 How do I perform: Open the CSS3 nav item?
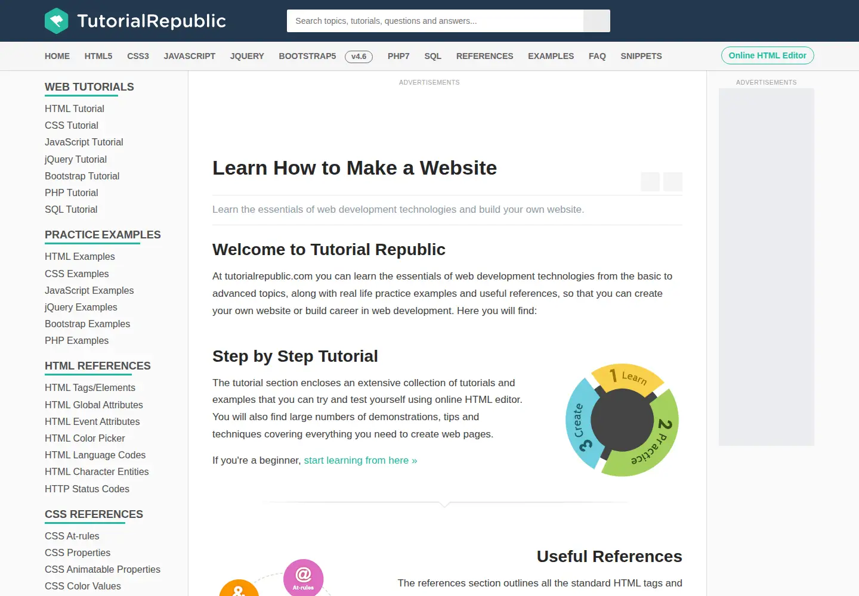(138, 56)
